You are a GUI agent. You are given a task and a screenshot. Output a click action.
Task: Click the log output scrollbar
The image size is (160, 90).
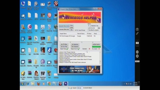pyautogui.click(x=100, y=58)
